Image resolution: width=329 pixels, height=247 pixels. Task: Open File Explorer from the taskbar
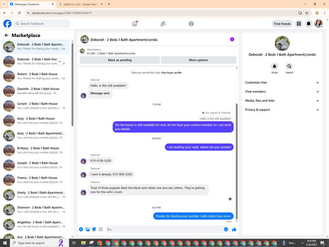[x=83, y=243]
